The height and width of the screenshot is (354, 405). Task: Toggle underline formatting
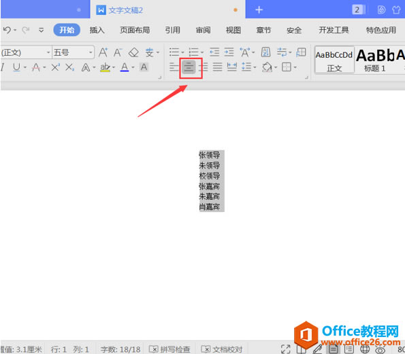click(16, 67)
